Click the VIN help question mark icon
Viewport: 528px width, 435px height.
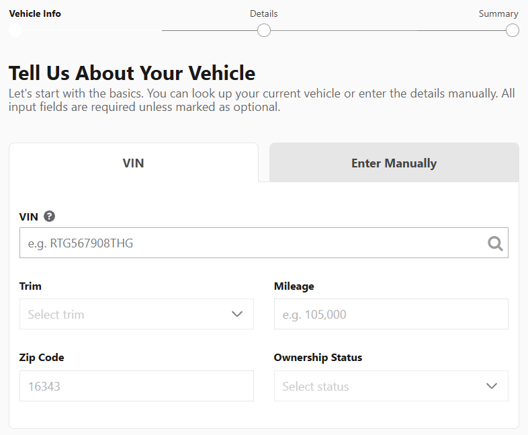point(49,216)
